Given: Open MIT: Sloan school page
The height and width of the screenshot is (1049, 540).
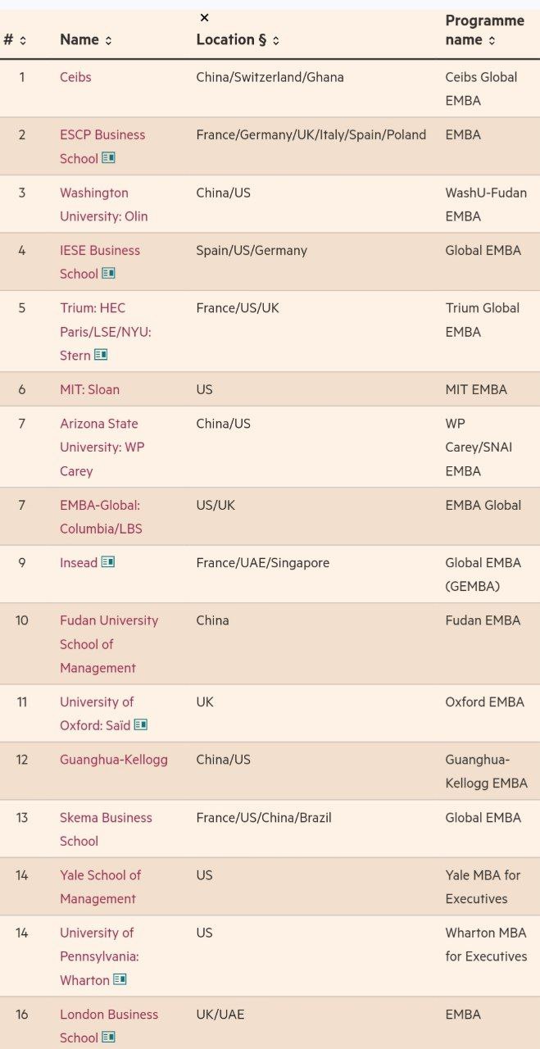Looking at the screenshot, I should 89,389.
